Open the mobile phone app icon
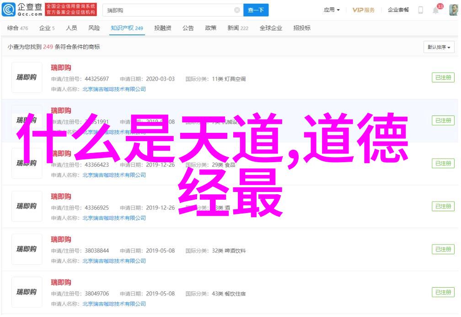This screenshot has height=317, width=461. click(x=421, y=10)
